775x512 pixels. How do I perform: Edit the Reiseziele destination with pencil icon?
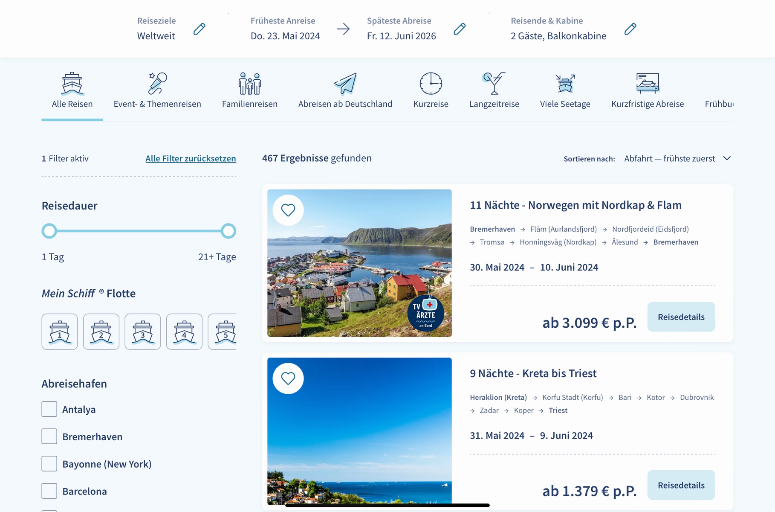[x=199, y=29]
